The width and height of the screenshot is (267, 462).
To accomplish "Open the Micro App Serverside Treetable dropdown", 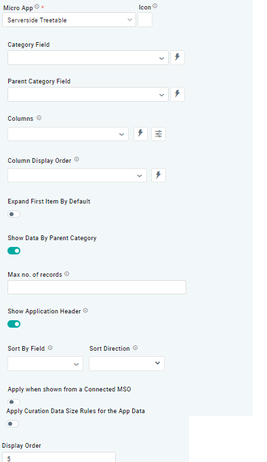I will (x=69, y=20).
